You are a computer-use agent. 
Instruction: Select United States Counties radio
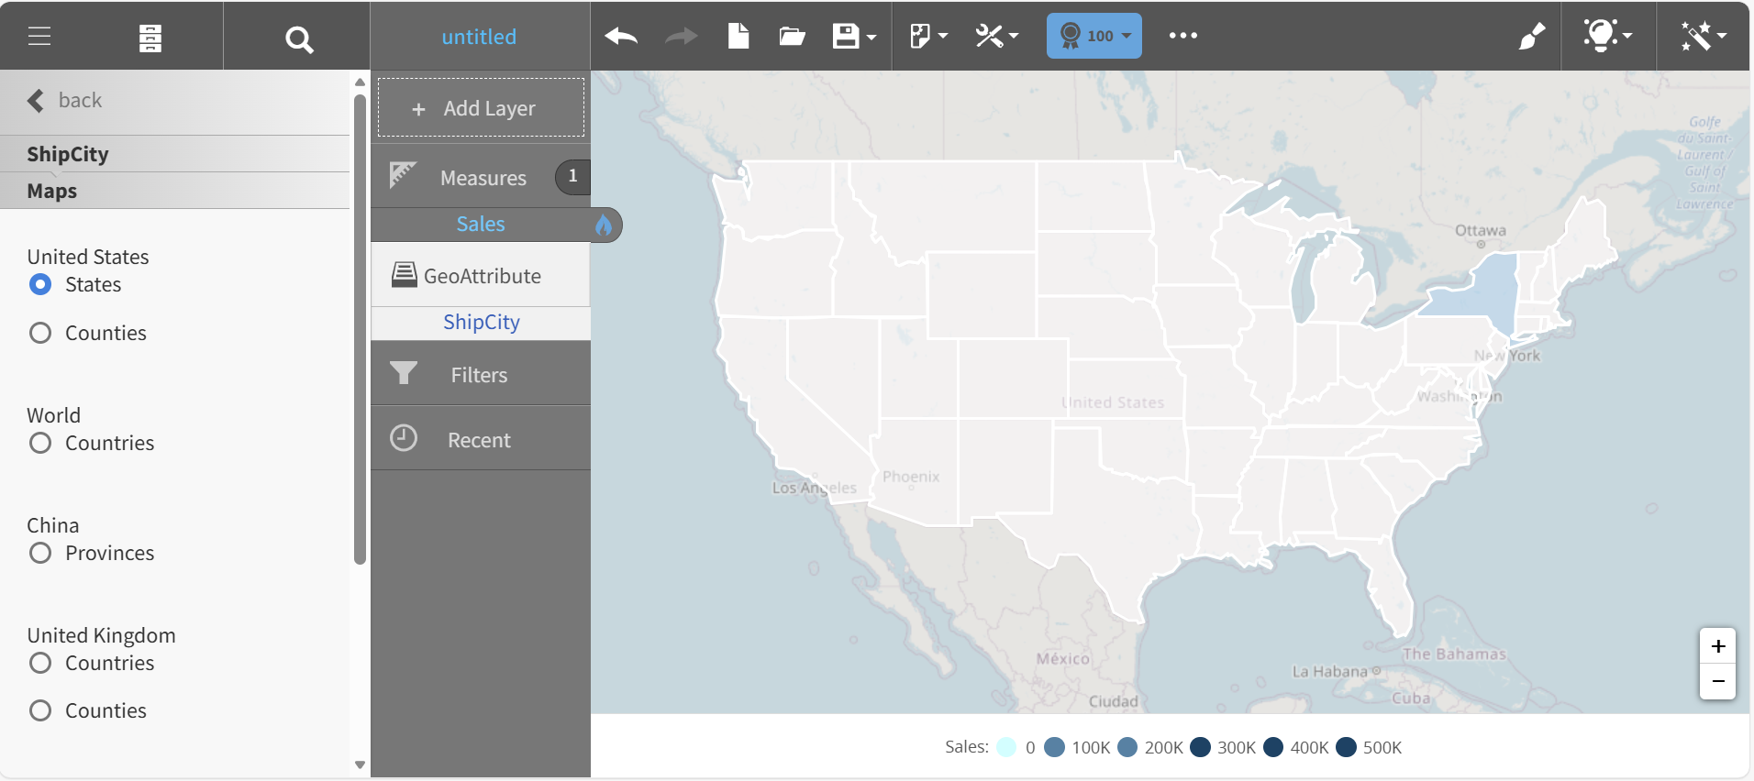(40, 333)
